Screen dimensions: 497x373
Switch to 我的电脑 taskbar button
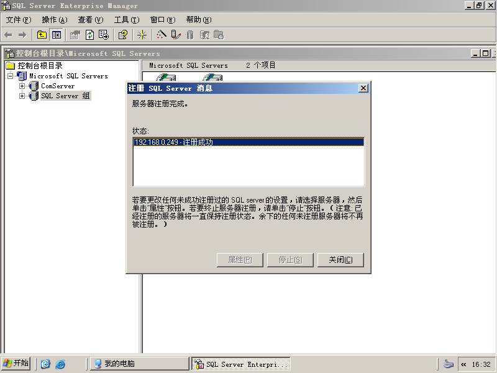point(140,364)
